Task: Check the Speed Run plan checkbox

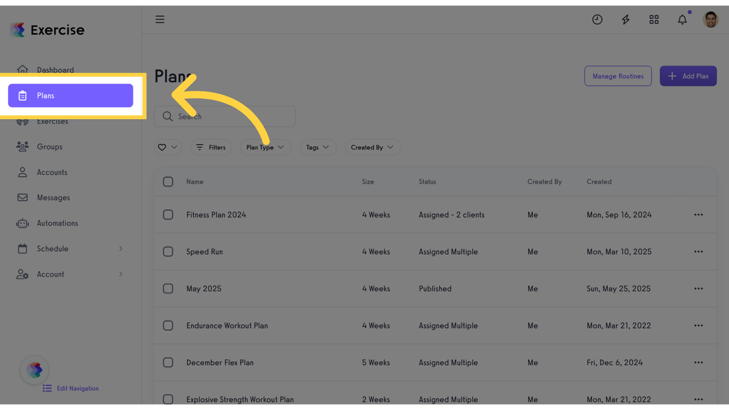Action: tap(168, 251)
